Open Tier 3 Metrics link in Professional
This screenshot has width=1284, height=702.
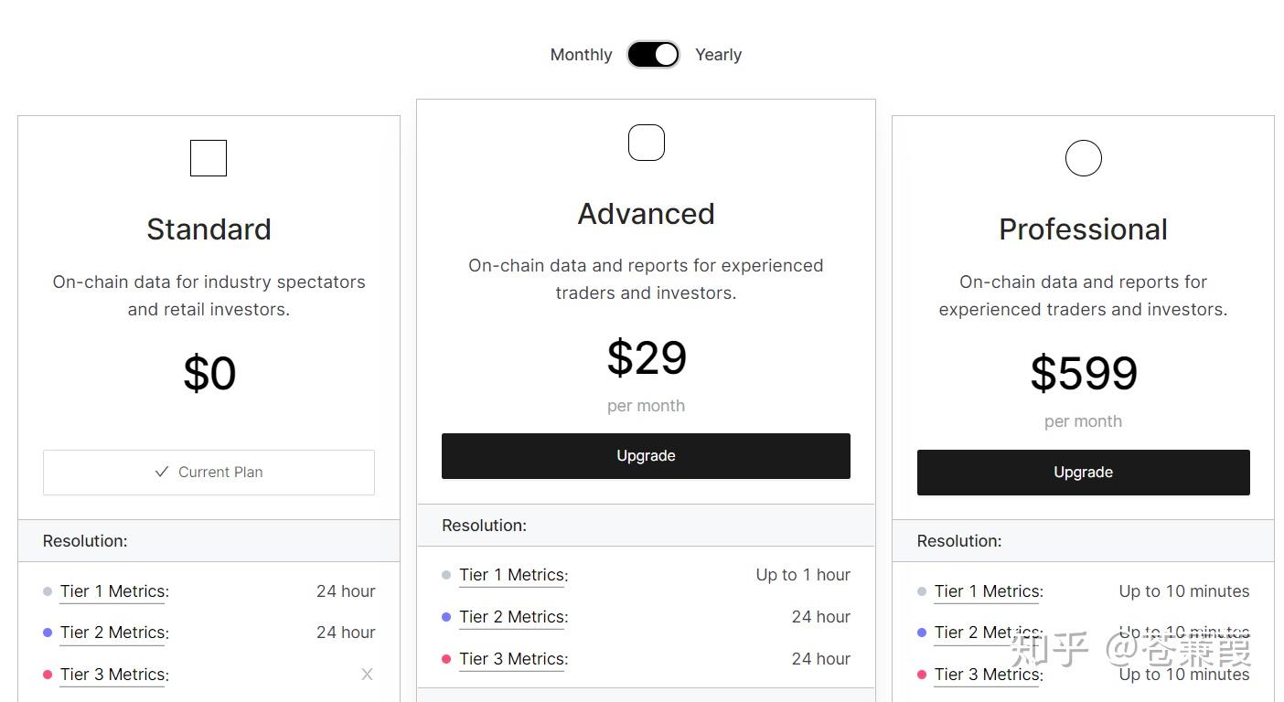[x=989, y=675]
